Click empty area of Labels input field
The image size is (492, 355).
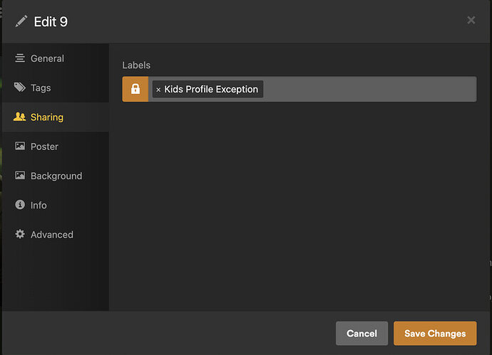(x=367, y=89)
